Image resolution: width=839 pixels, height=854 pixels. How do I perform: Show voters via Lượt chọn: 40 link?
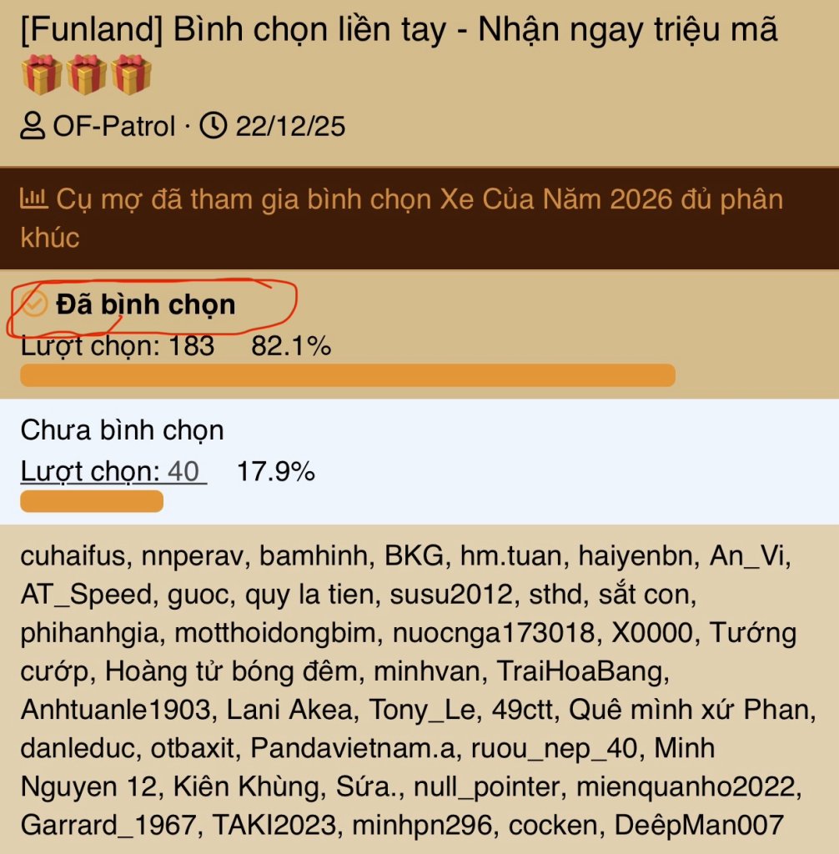pyautogui.click(x=113, y=472)
